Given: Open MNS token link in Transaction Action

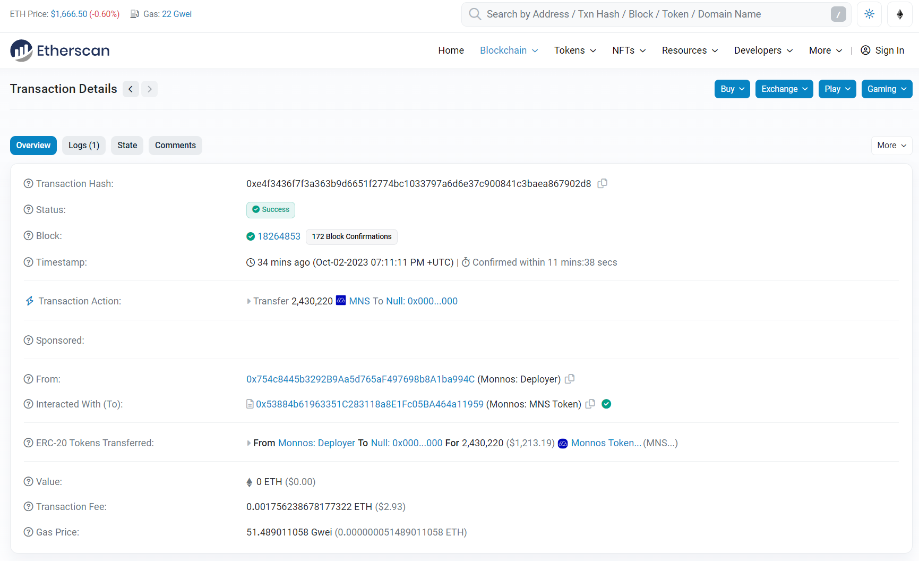Looking at the screenshot, I should click(x=359, y=301).
